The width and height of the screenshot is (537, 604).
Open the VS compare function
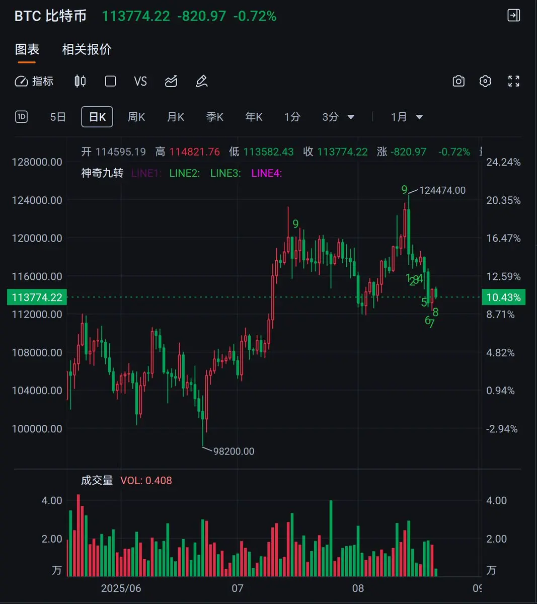[x=140, y=81]
